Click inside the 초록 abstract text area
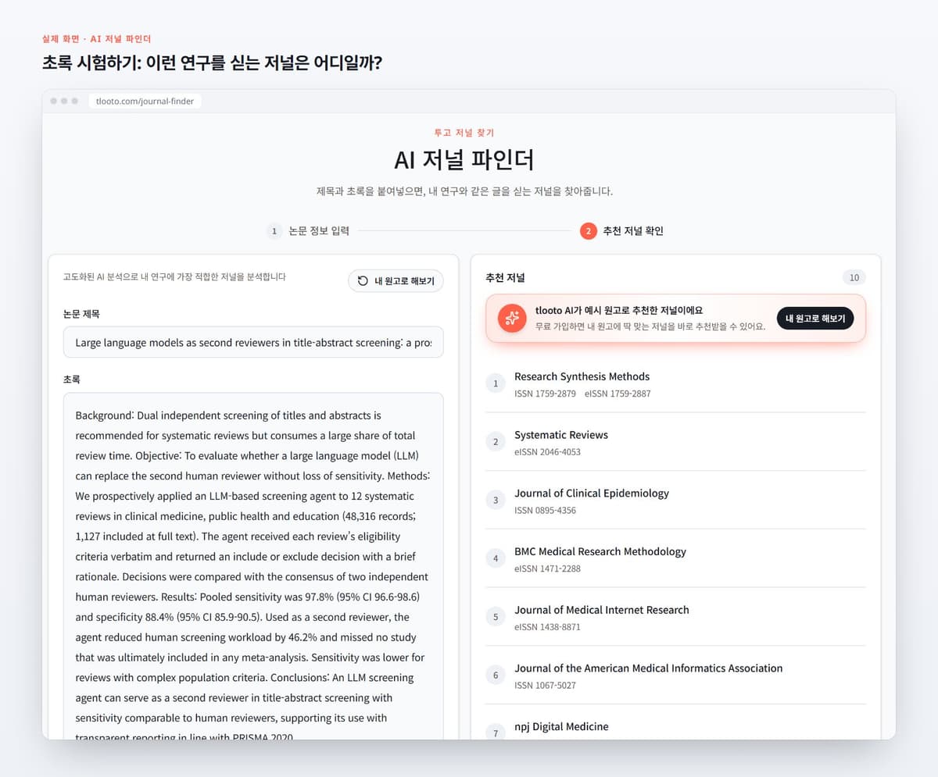The image size is (938, 777). pos(253,566)
